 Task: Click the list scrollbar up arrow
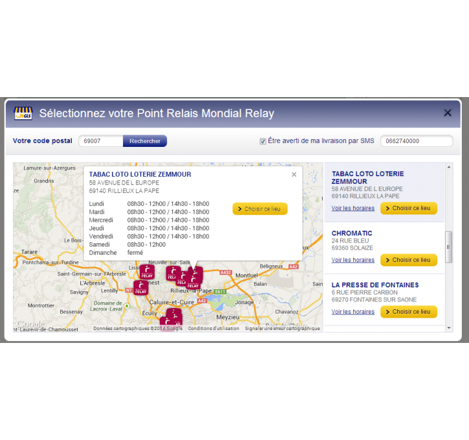coord(449,167)
